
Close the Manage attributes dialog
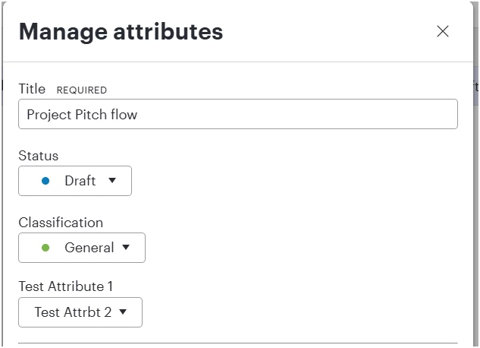443,31
